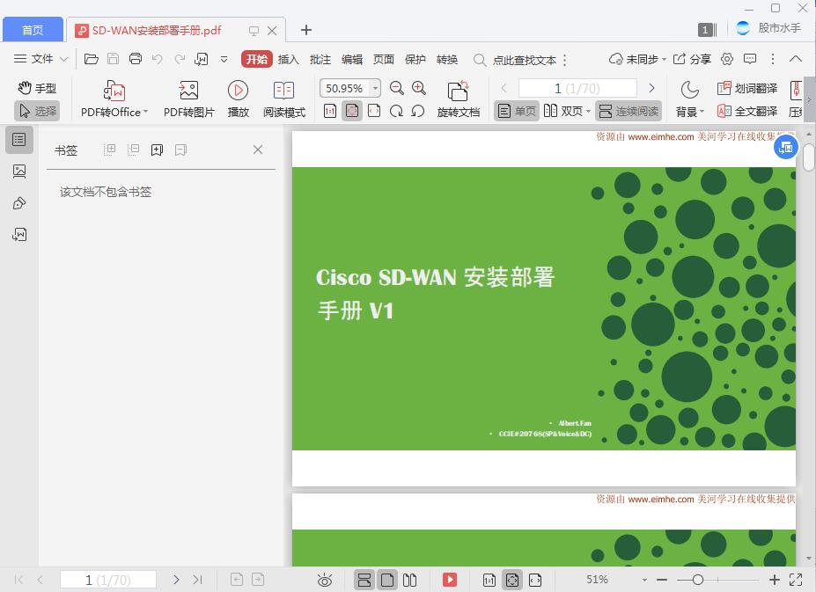Image resolution: width=816 pixels, height=592 pixels.
Task: Open the images panel in the left sidebar
Action: click(19, 172)
